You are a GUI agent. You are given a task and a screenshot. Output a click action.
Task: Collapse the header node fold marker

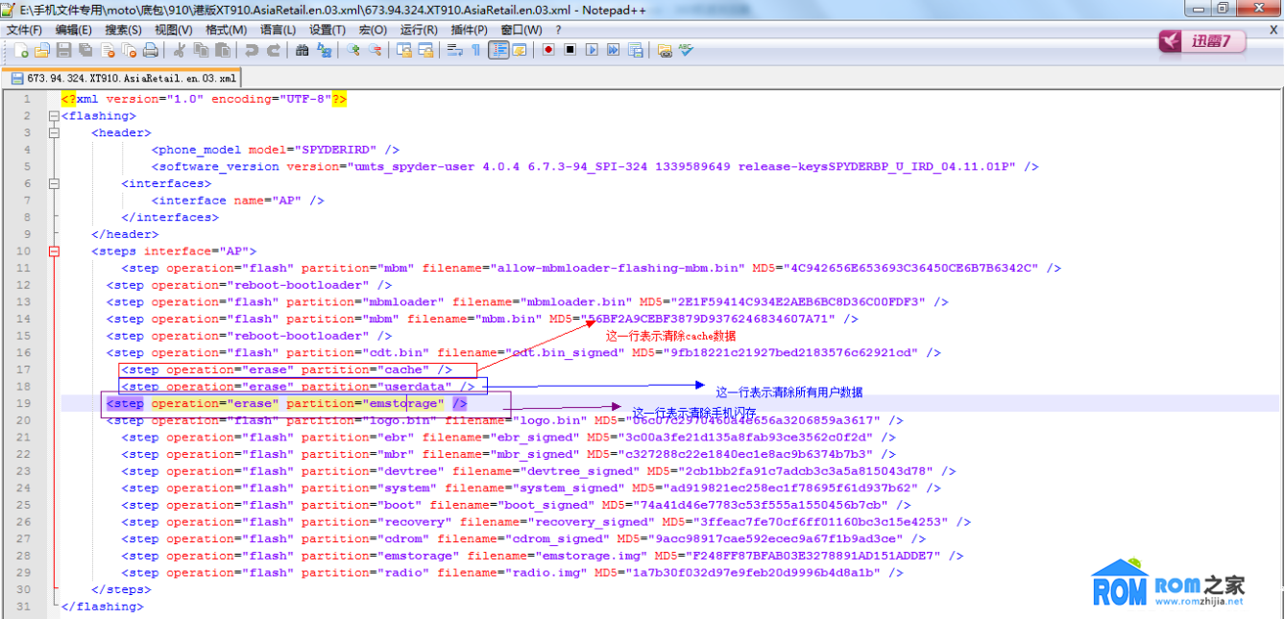click(x=54, y=132)
